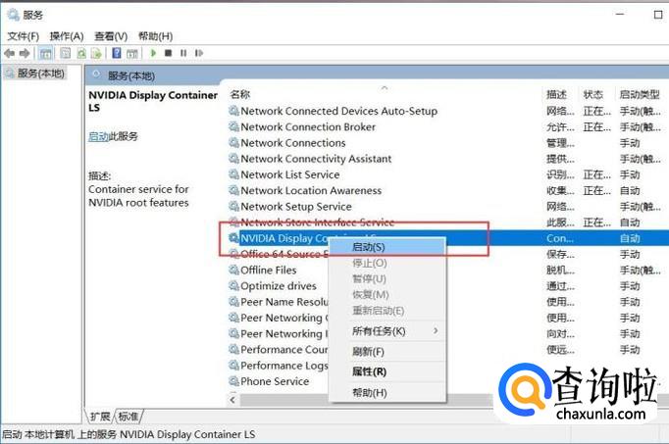Choose 停止(O) in the context menu
Image resolution: width=669 pixels, height=444 pixels.
pyautogui.click(x=370, y=263)
